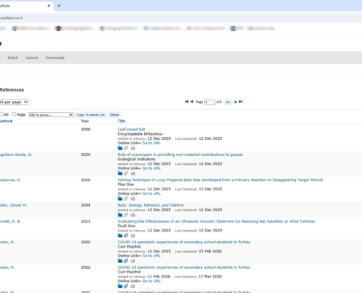
Task: Expand the Add to group dropdown
Action: (x=50, y=115)
